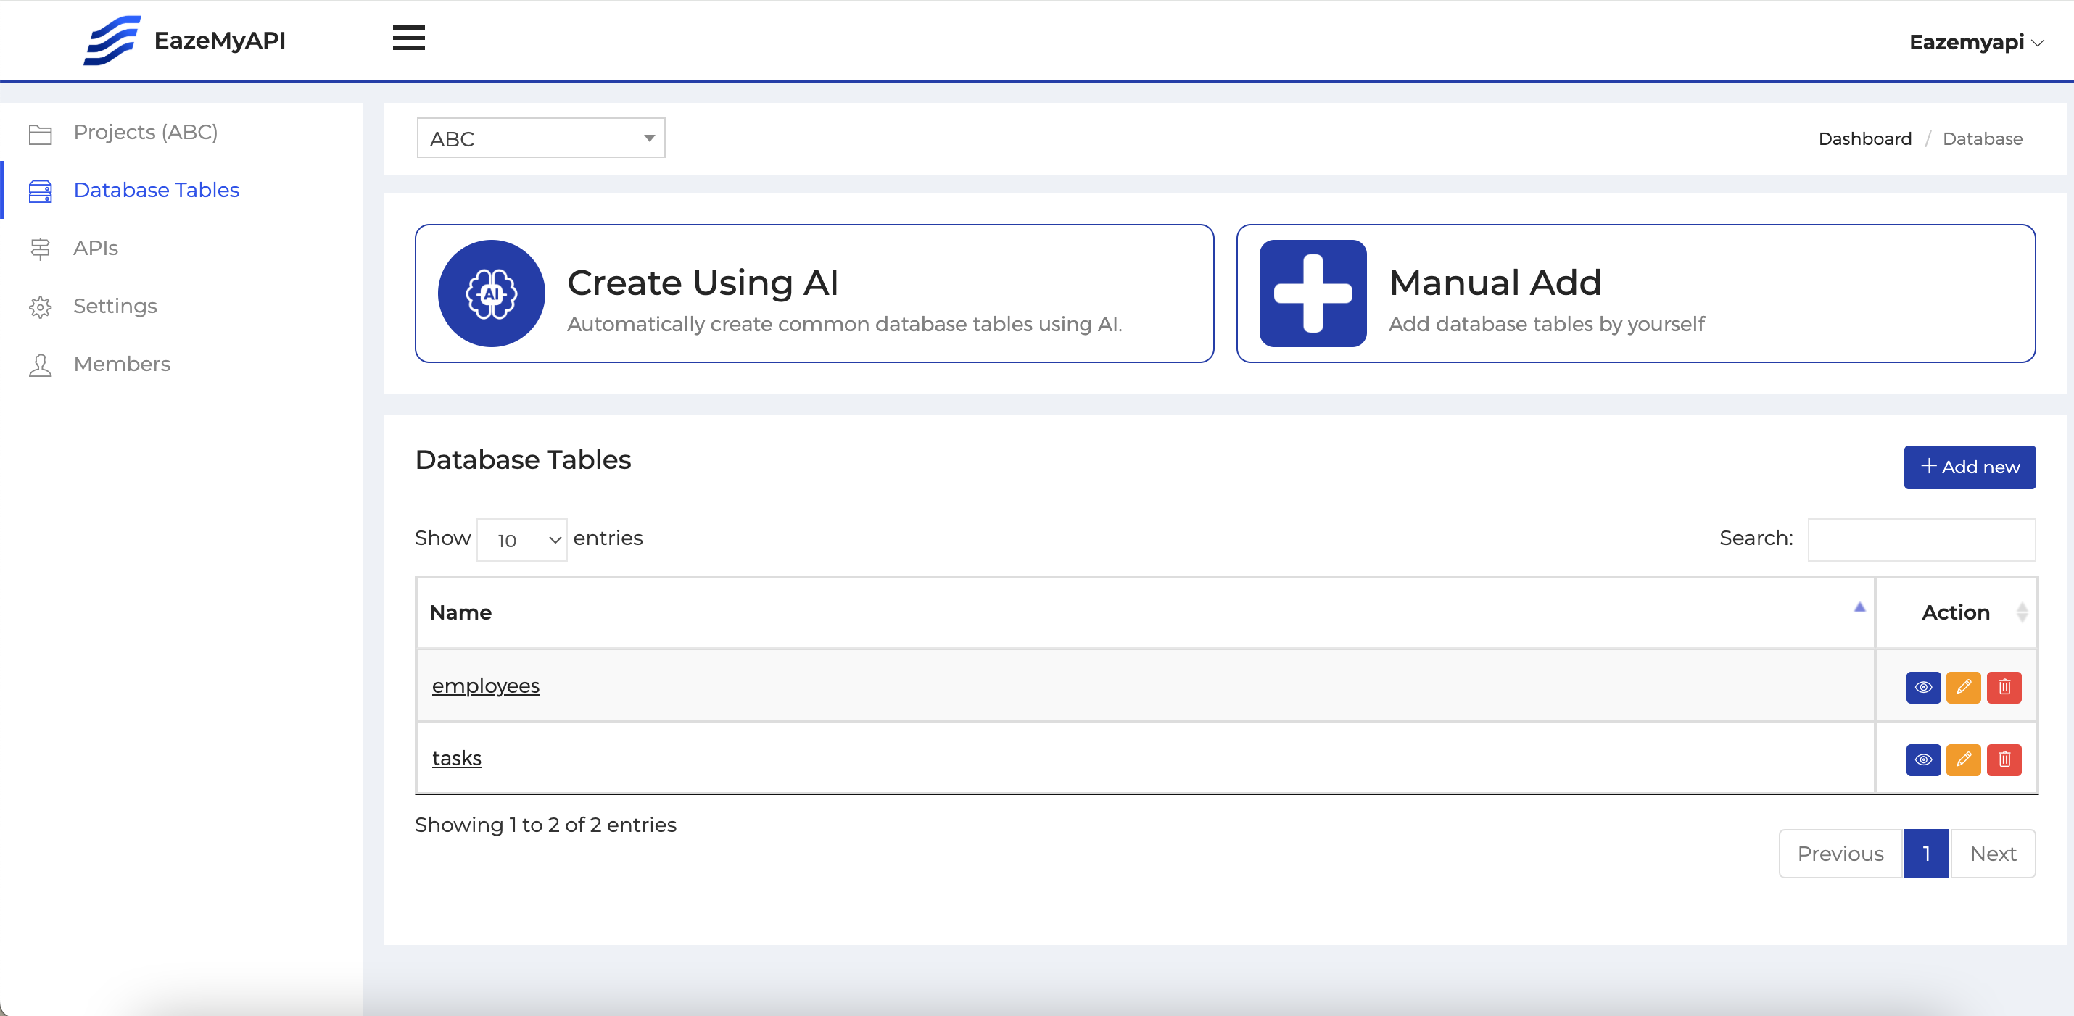Viewport: 2074px width, 1016px height.
Task: Navigate to Dashboard breadcrumb
Action: click(1864, 138)
